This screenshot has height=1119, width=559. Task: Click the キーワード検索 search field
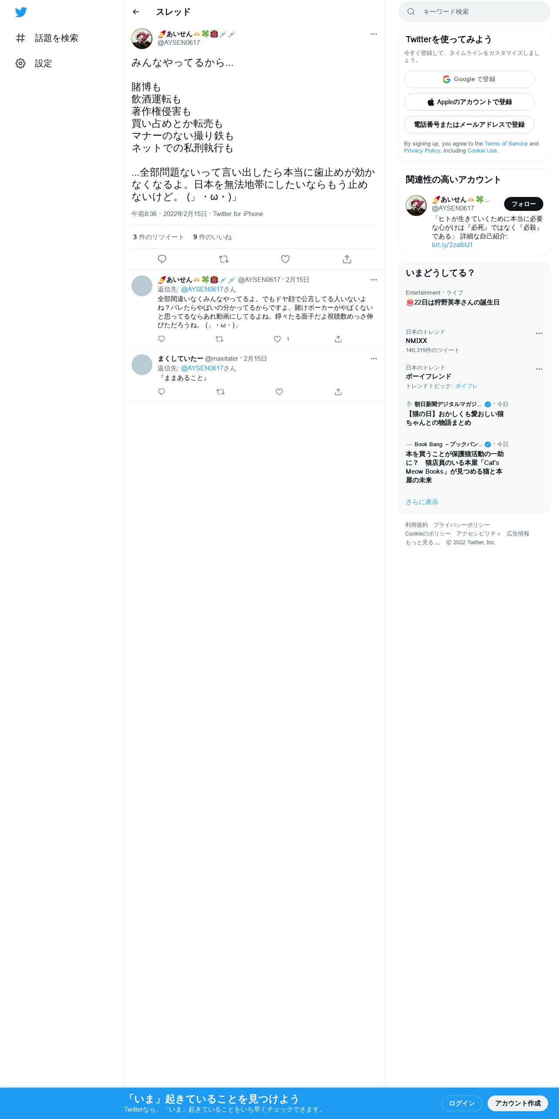click(475, 12)
